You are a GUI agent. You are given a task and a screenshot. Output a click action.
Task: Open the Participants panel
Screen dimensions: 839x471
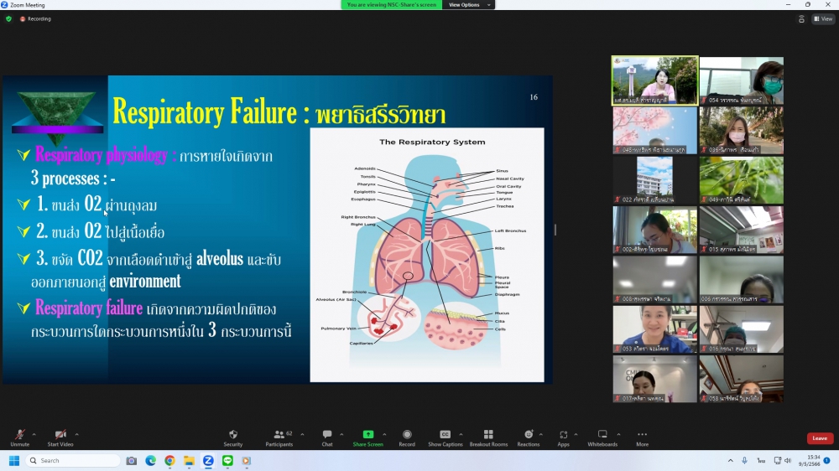click(279, 437)
